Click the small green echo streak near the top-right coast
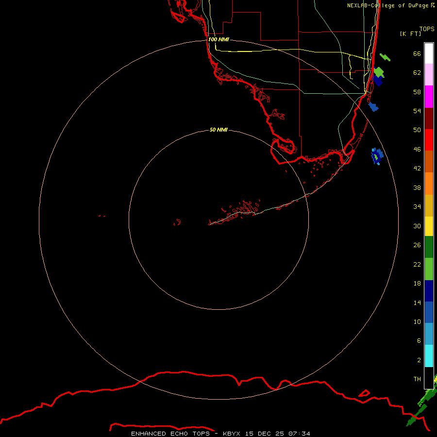This screenshot has width=437, height=437. coord(385,57)
